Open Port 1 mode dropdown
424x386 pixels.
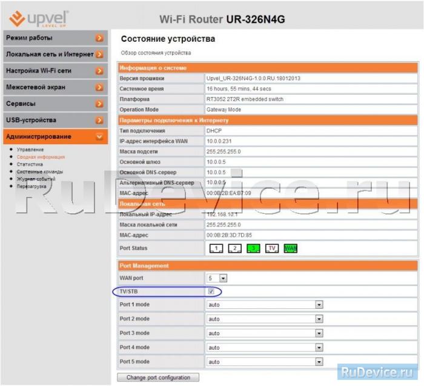(x=319, y=305)
